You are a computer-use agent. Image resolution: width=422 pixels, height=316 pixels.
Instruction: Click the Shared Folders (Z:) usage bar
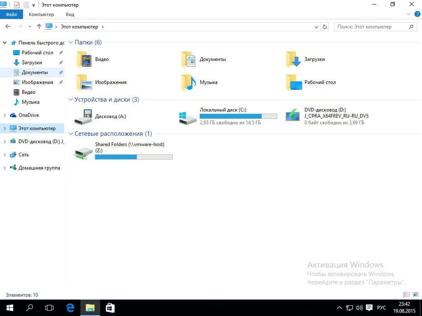[x=134, y=157]
